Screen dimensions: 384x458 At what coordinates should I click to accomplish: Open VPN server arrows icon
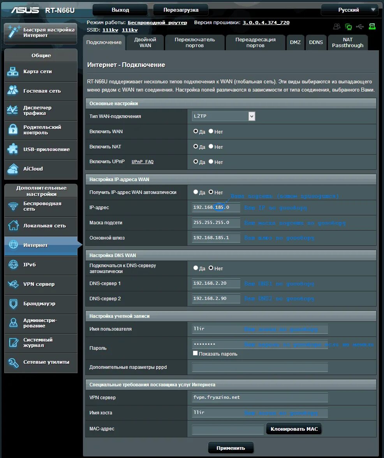coord(13,284)
